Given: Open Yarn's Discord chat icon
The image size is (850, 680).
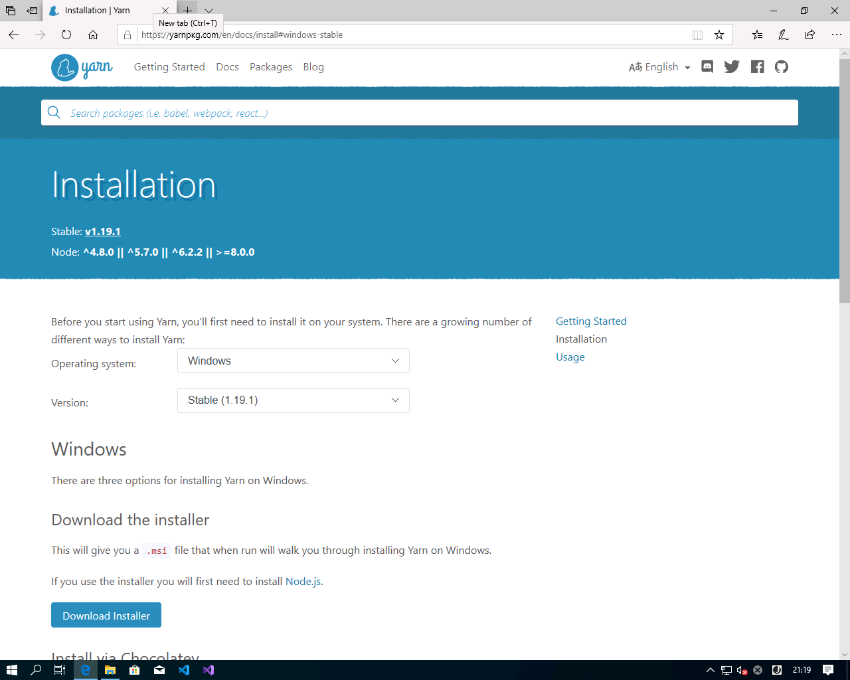Looking at the screenshot, I should 707,66.
